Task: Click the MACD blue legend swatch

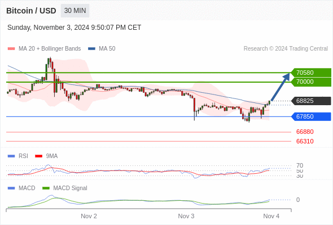Action: coord(11,188)
